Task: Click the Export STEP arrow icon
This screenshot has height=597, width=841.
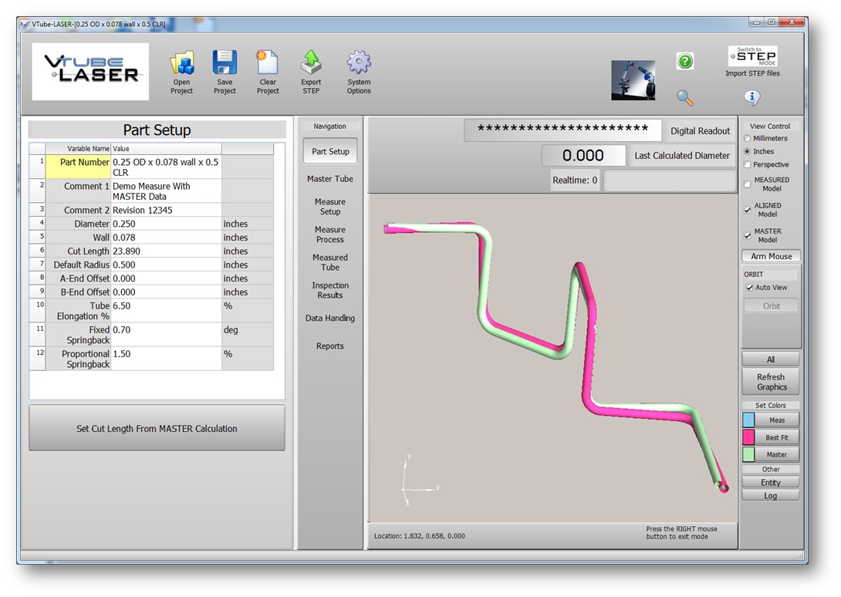Action: (x=311, y=63)
